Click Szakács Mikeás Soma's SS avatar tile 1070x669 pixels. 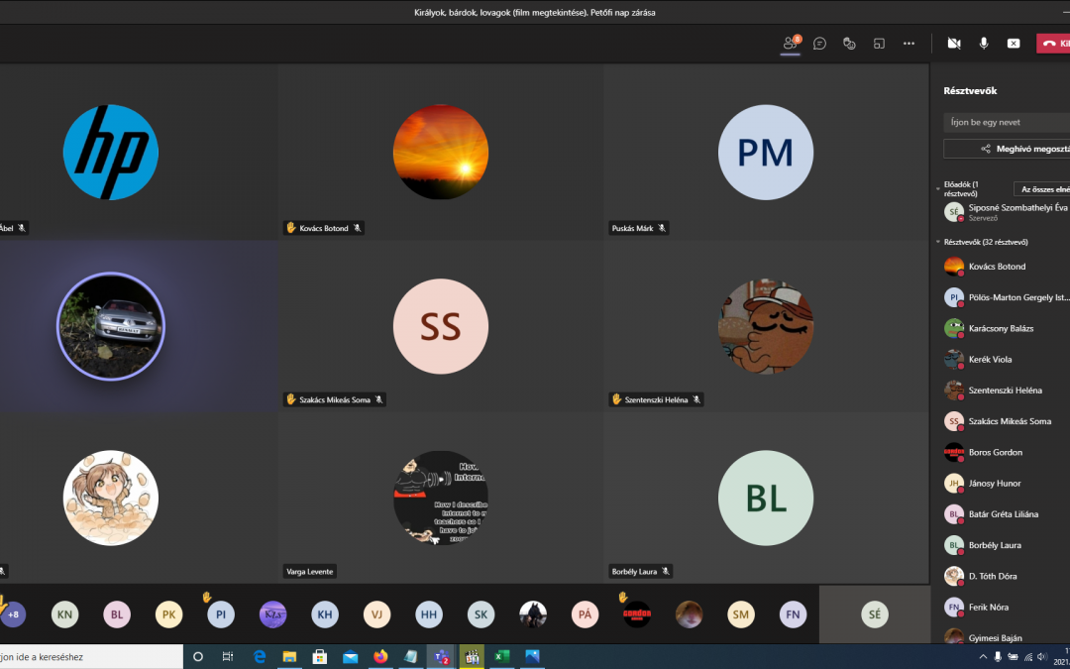coord(441,326)
